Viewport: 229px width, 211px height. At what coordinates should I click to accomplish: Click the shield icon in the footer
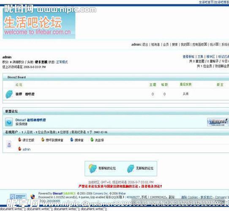pos(33,197)
